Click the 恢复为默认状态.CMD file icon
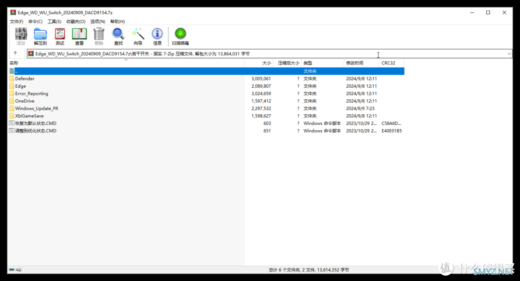This screenshot has height=281, width=520. click(12, 123)
